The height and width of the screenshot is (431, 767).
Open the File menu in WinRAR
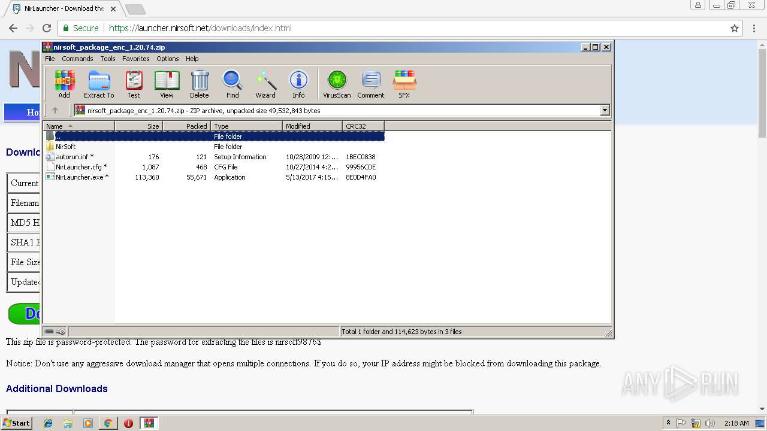[x=50, y=59]
